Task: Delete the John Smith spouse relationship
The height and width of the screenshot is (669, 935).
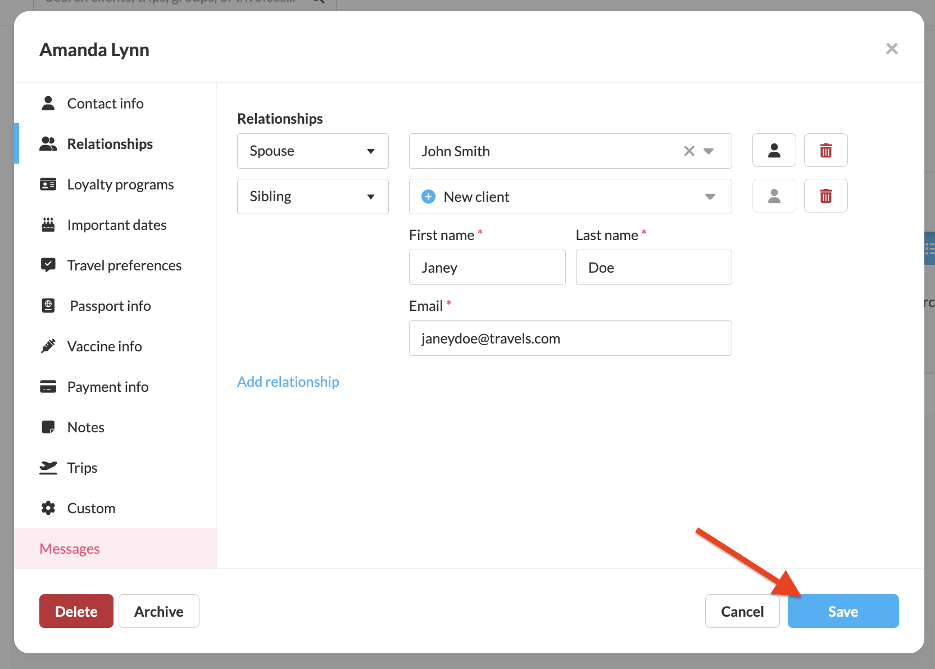Action: point(825,151)
